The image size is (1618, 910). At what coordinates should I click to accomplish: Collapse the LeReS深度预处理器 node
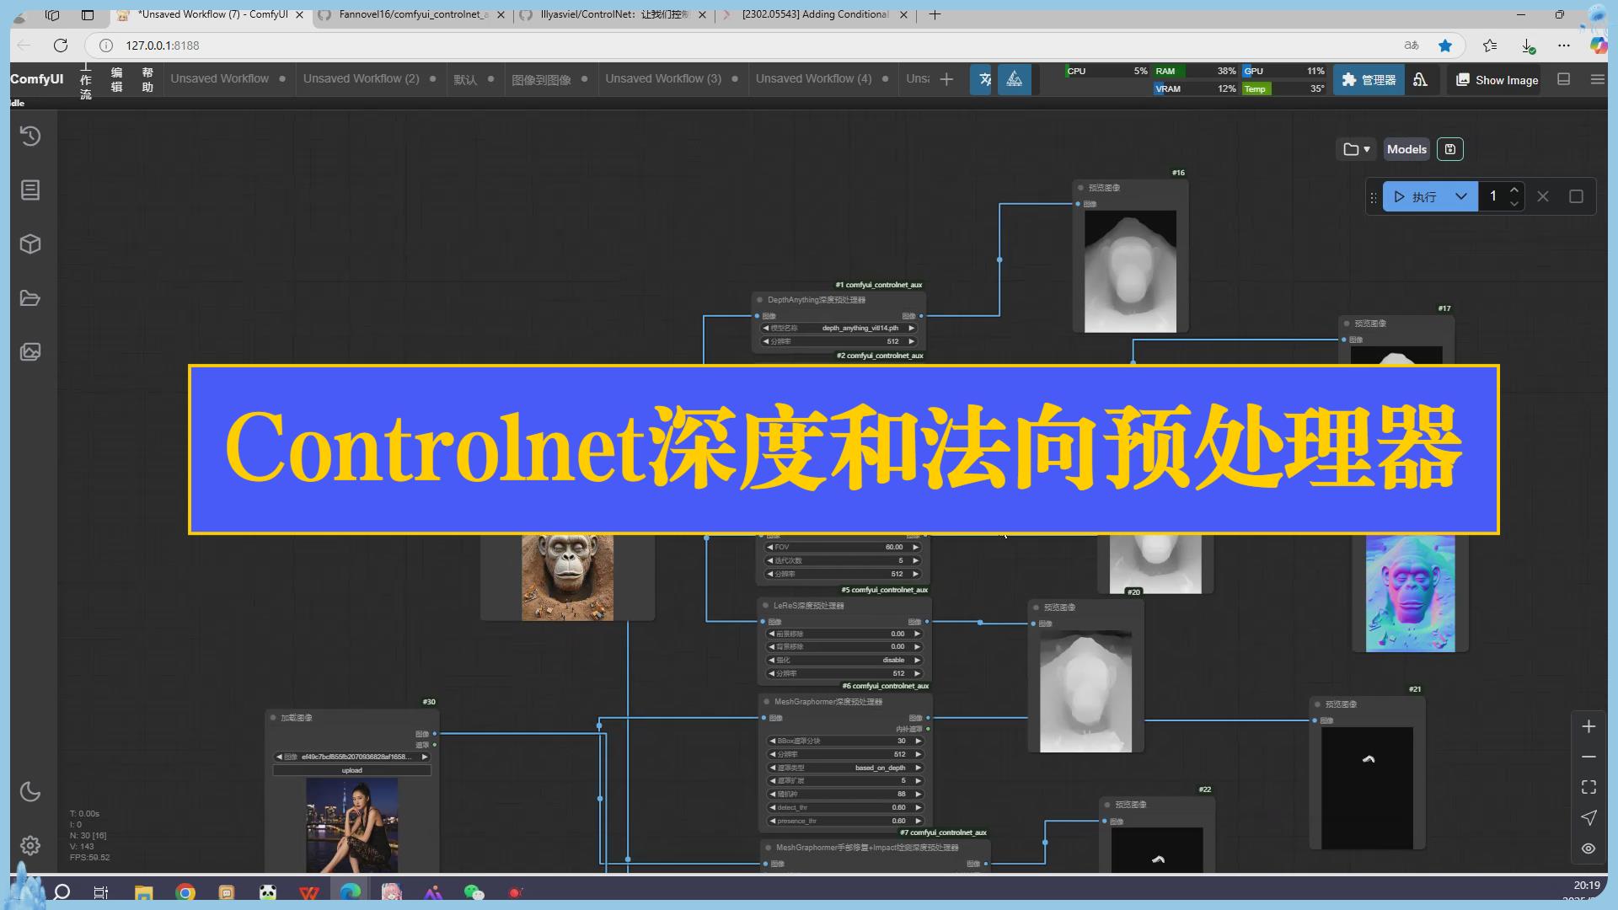point(765,606)
